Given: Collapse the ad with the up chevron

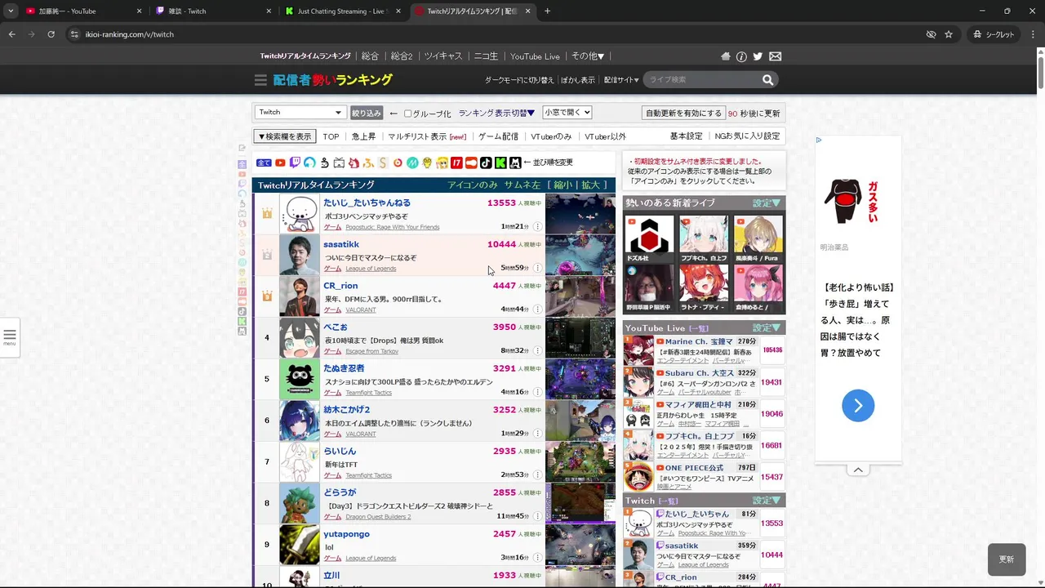Looking at the screenshot, I should 858,470.
